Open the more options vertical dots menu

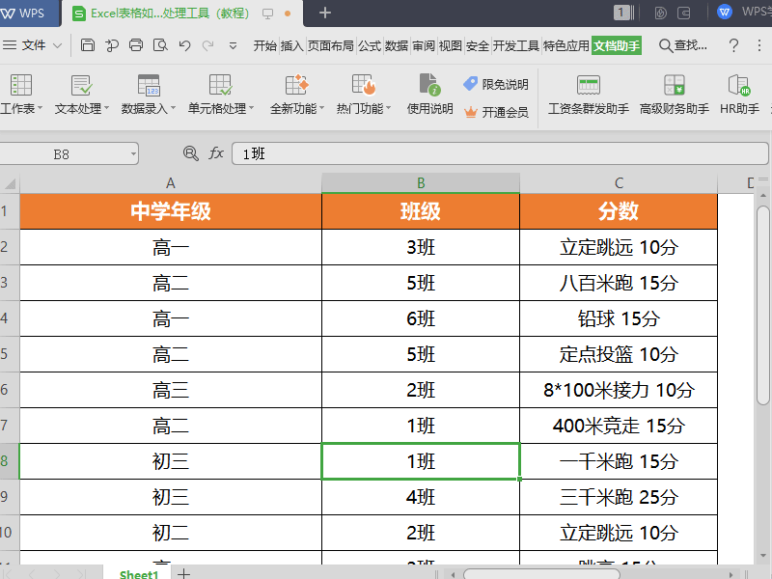click(x=759, y=45)
